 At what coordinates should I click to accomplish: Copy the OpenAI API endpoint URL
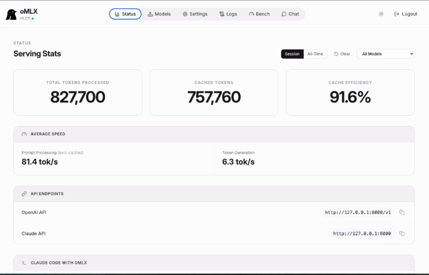402,213
